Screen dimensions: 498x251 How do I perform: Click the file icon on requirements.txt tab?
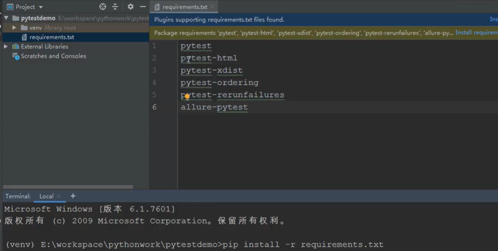tap(157, 7)
